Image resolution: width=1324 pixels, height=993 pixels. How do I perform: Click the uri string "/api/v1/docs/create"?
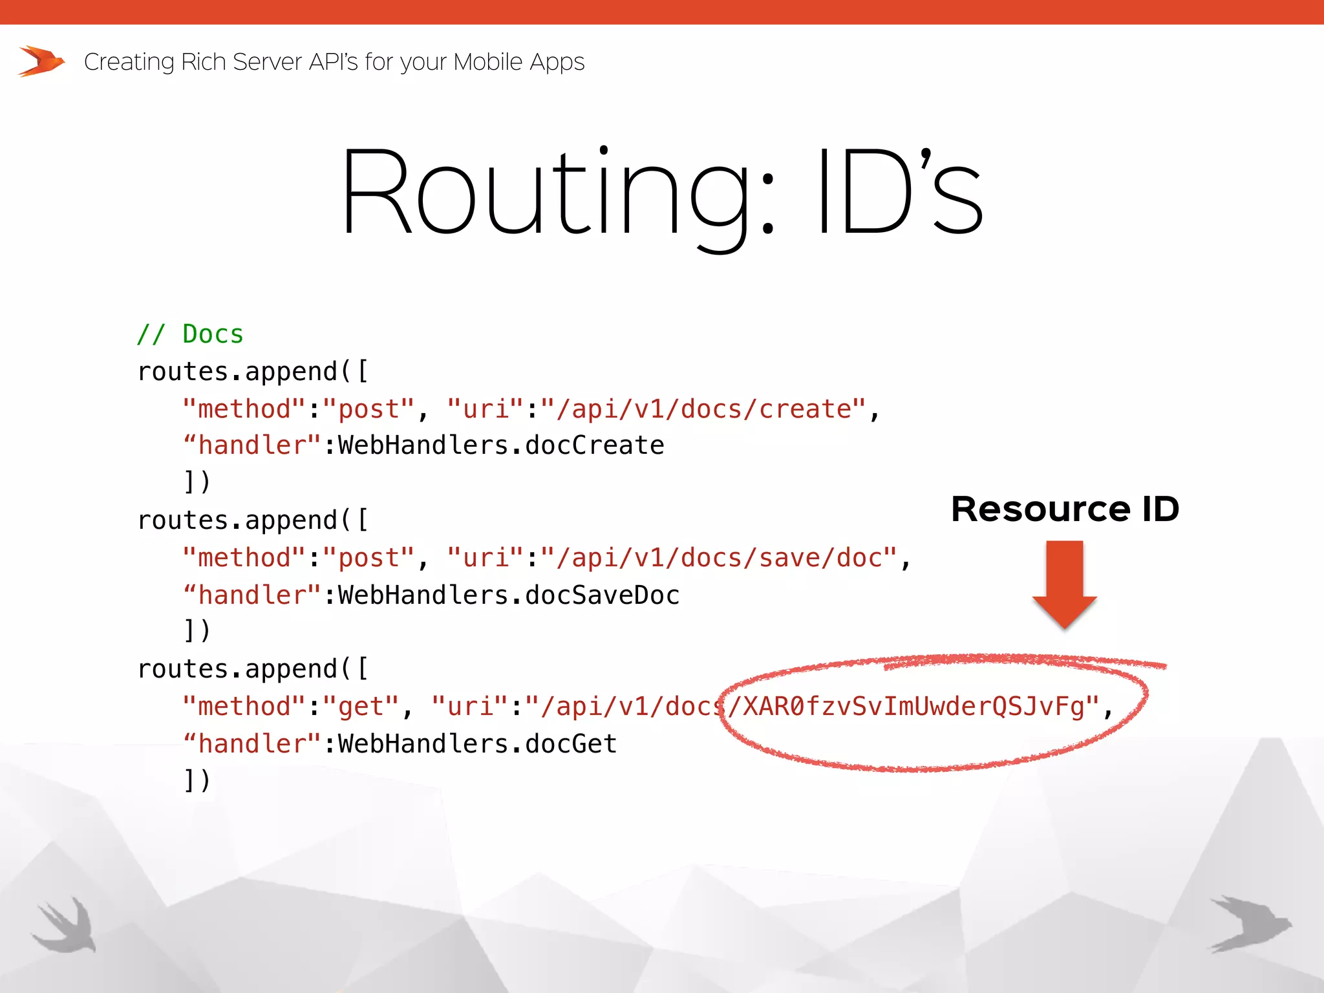click(703, 409)
